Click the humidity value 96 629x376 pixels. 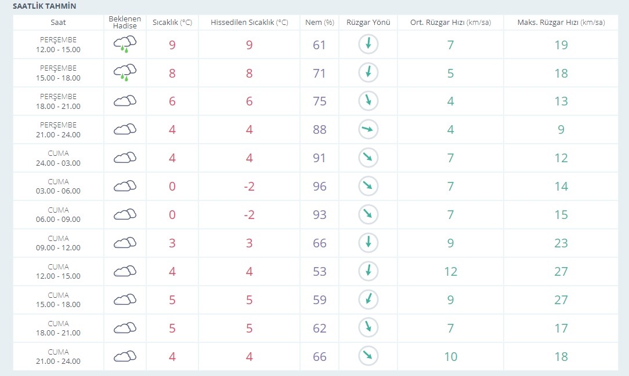319,187
